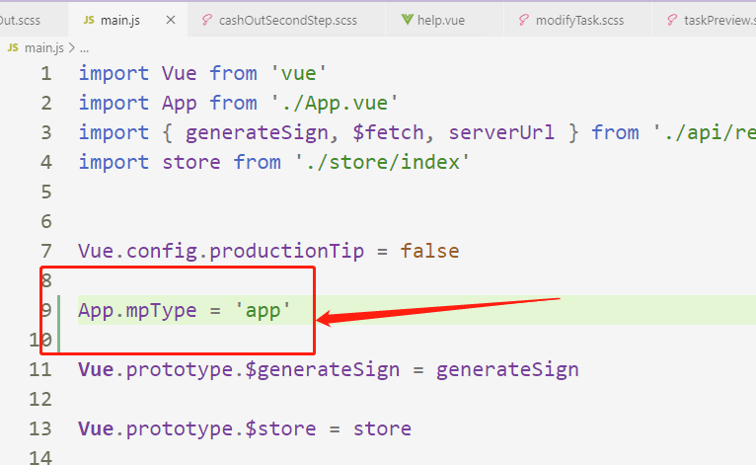Click the Vue logo icon on help.vue tab

pos(408,20)
